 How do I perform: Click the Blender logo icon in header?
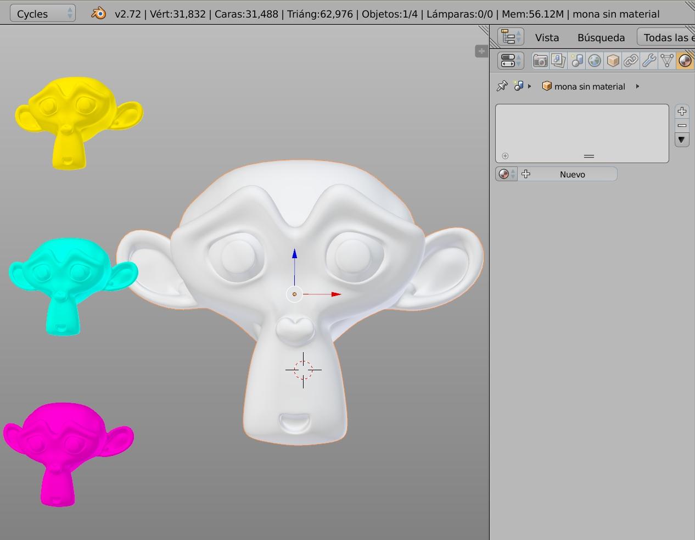(x=99, y=14)
